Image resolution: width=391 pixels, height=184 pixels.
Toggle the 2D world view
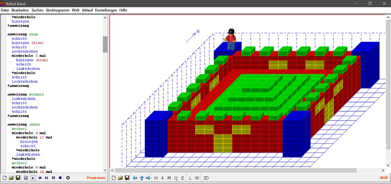(x=206, y=178)
